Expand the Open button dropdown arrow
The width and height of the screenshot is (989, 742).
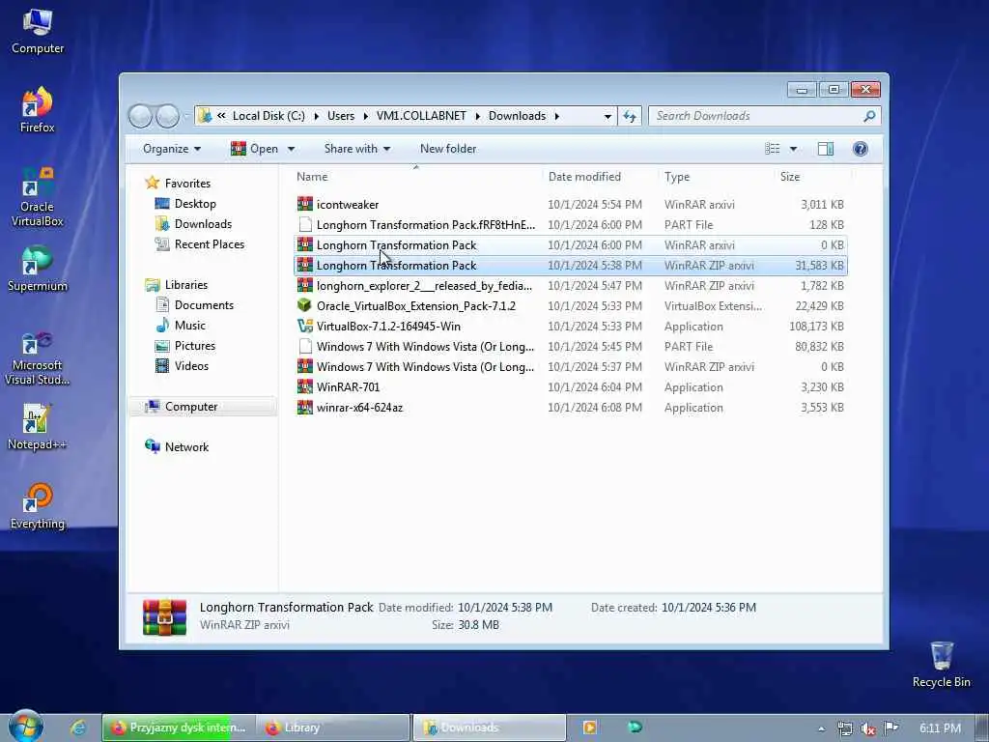tap(291, 150)
